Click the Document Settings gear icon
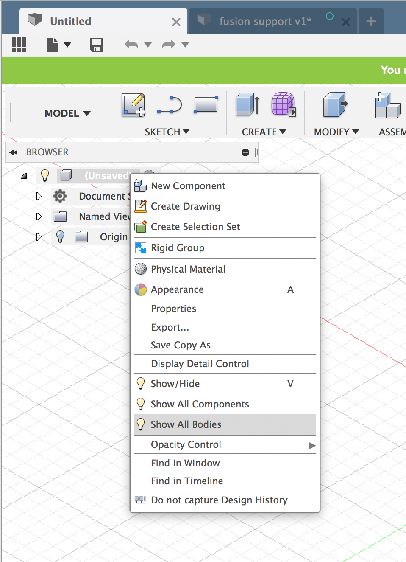The width and height of the screenshot is (406, 562). 60,196
